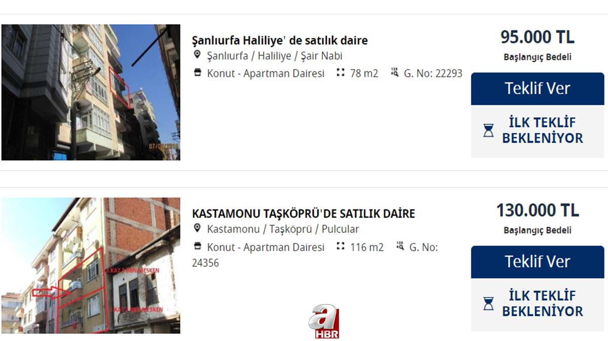Click the location pin icon beside Şanlıurfa / Haliliye
The height and width of the screenshot is (341, 608).
[198, 55]
